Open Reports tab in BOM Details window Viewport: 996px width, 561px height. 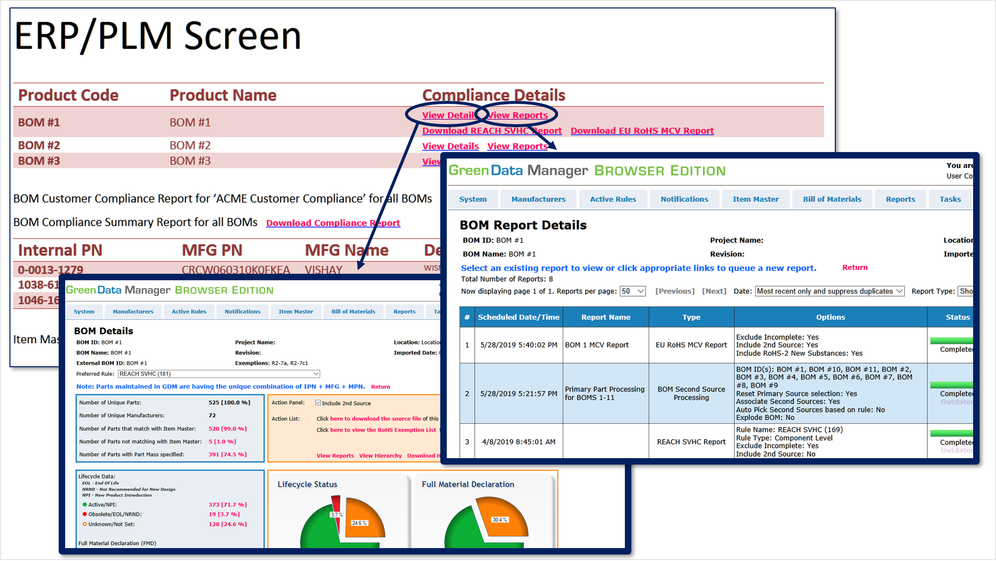(x=404, y=312)
